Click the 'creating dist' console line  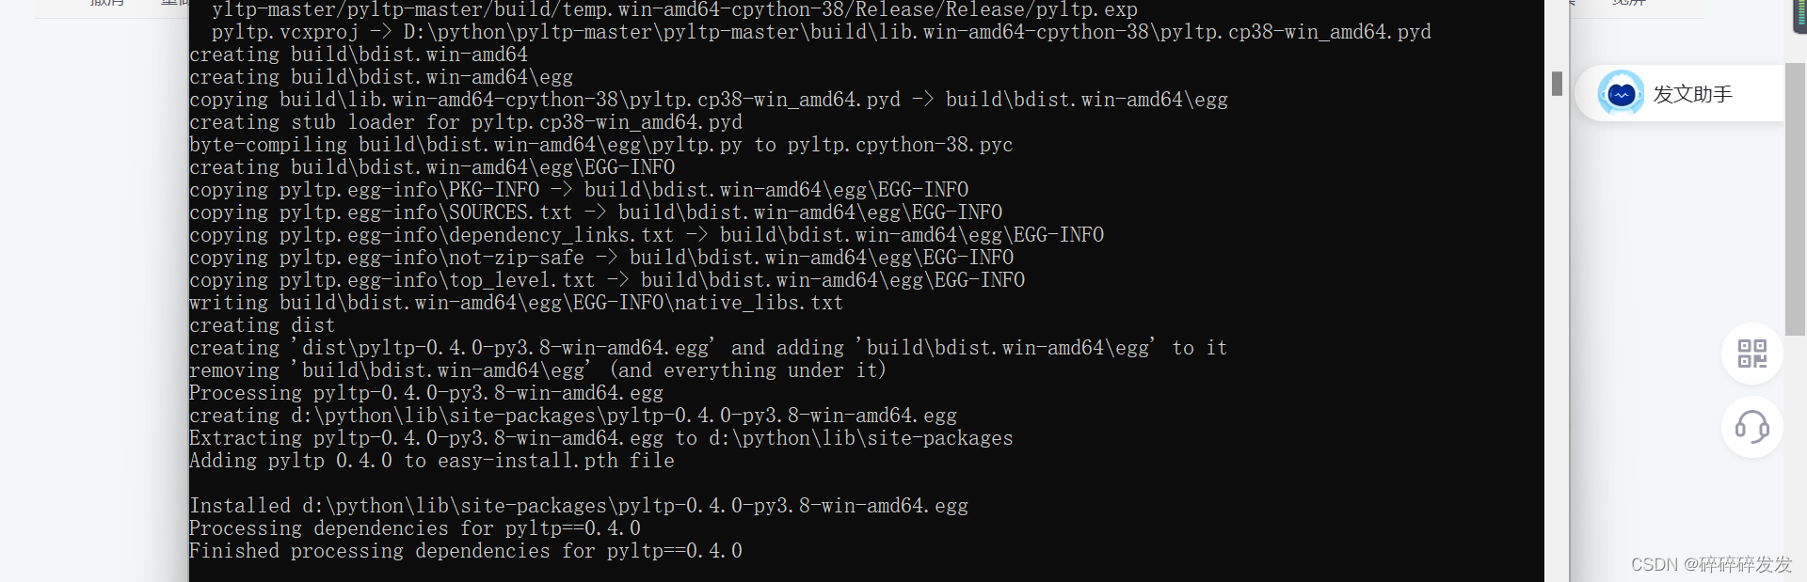[x=262, y=325]
